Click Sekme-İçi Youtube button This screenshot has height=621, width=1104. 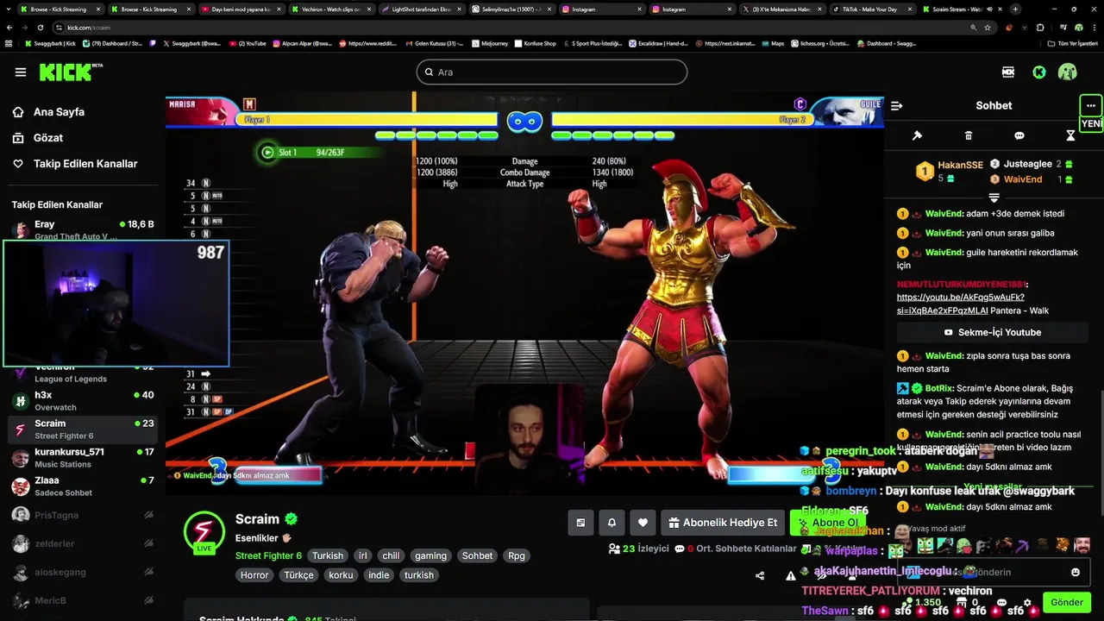click(993, 332)
